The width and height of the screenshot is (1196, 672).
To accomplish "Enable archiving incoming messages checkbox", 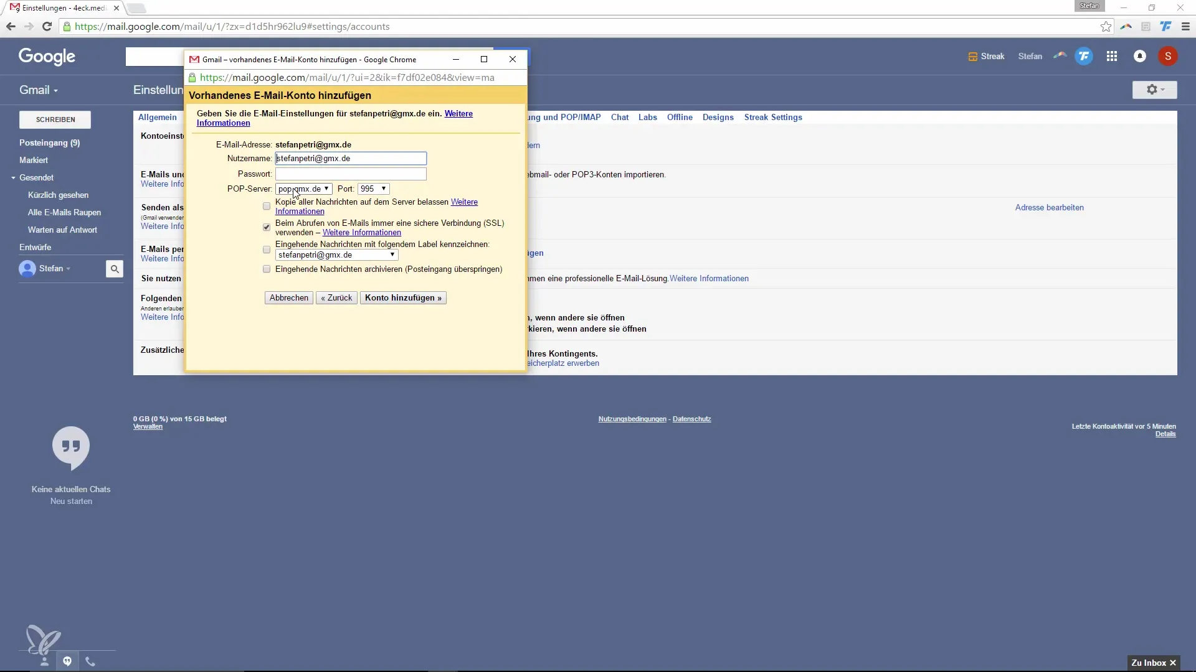I will click(267, 269).
